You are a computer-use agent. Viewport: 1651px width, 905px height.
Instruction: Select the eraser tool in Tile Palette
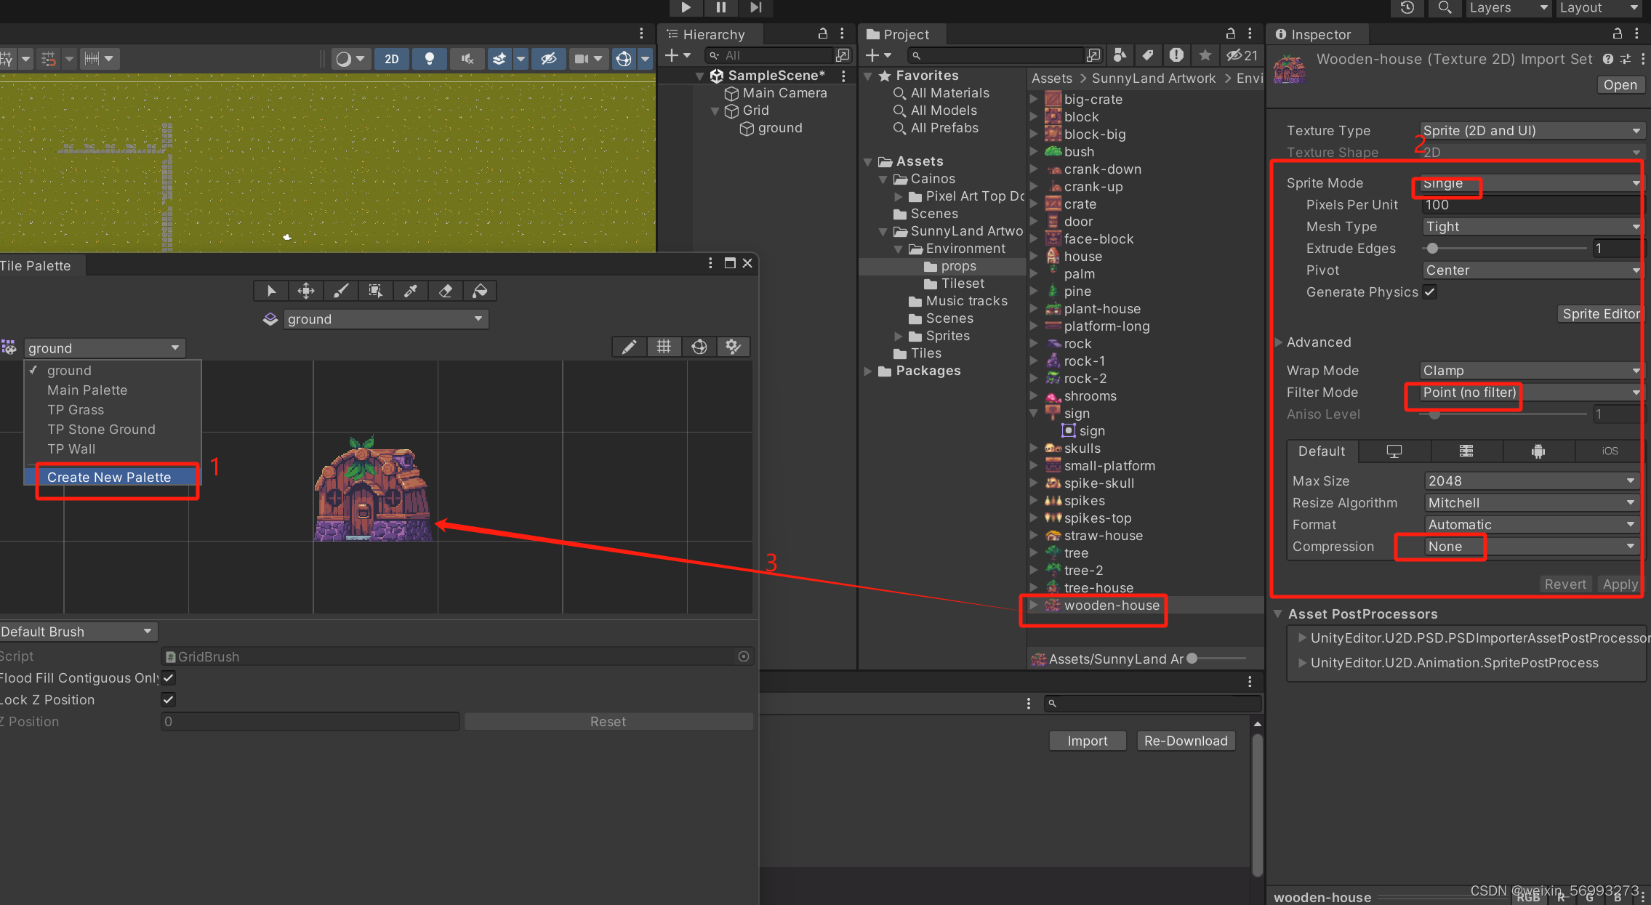pyautogui.click(x=445, y=291)
